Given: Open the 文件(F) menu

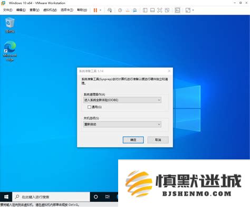Looking at the screenshot, I should (7, 10).
